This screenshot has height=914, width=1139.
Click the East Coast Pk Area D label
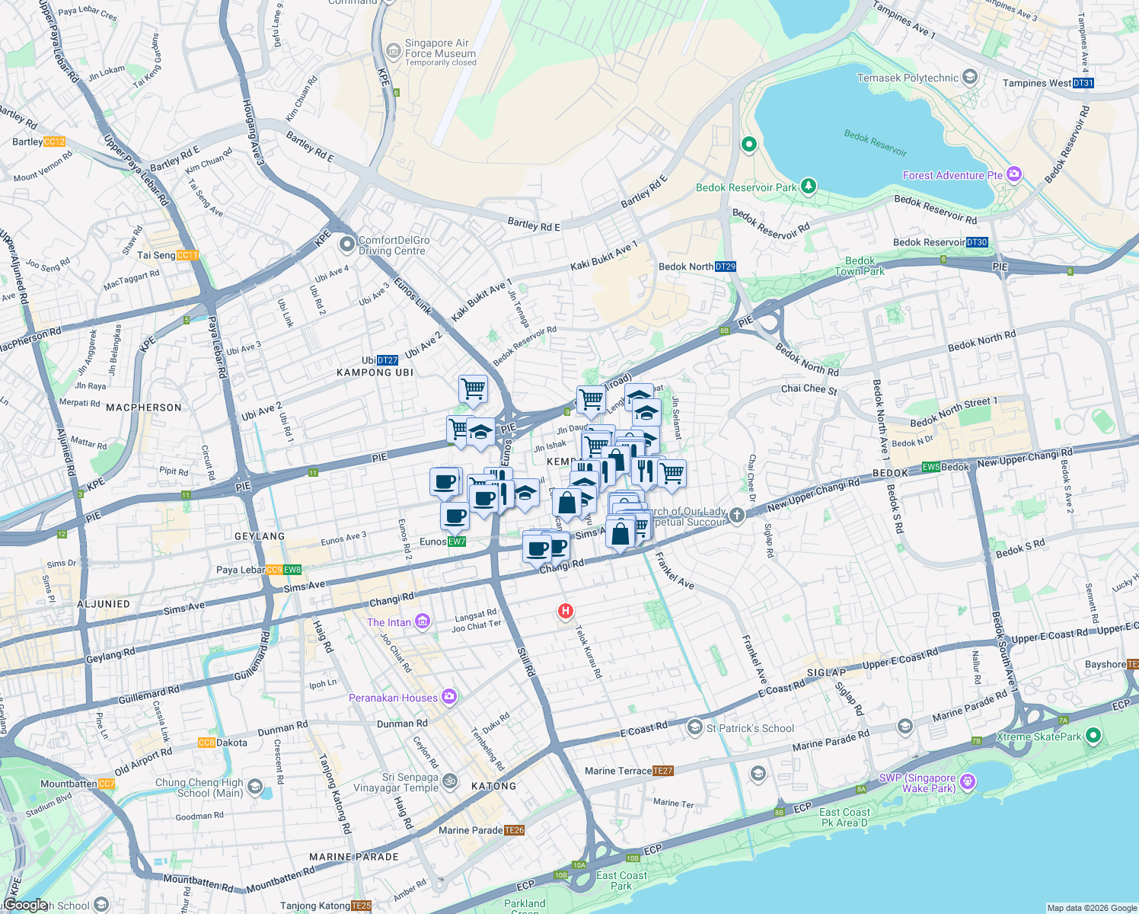point(844,817)
